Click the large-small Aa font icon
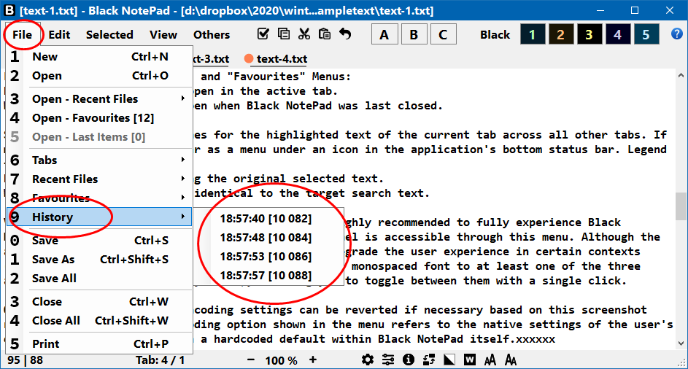The image size is (688, 369). coord(510,360)
